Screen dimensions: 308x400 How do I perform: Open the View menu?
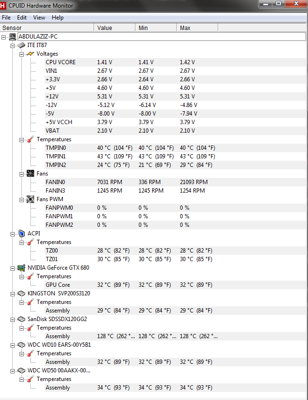coord(39,18)
